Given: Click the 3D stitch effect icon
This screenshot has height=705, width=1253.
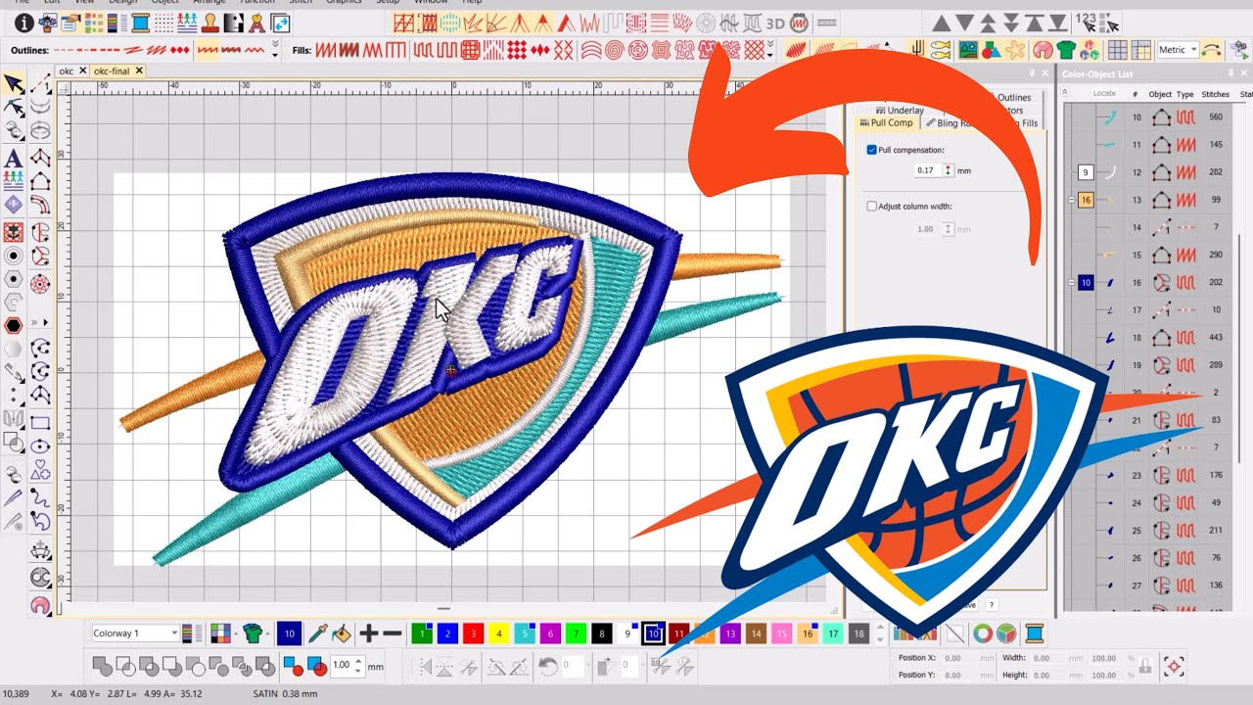Looking at the screenshot, I should (775, 23).
